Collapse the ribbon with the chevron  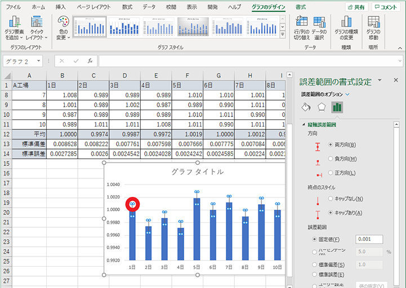tap(400, 48)
